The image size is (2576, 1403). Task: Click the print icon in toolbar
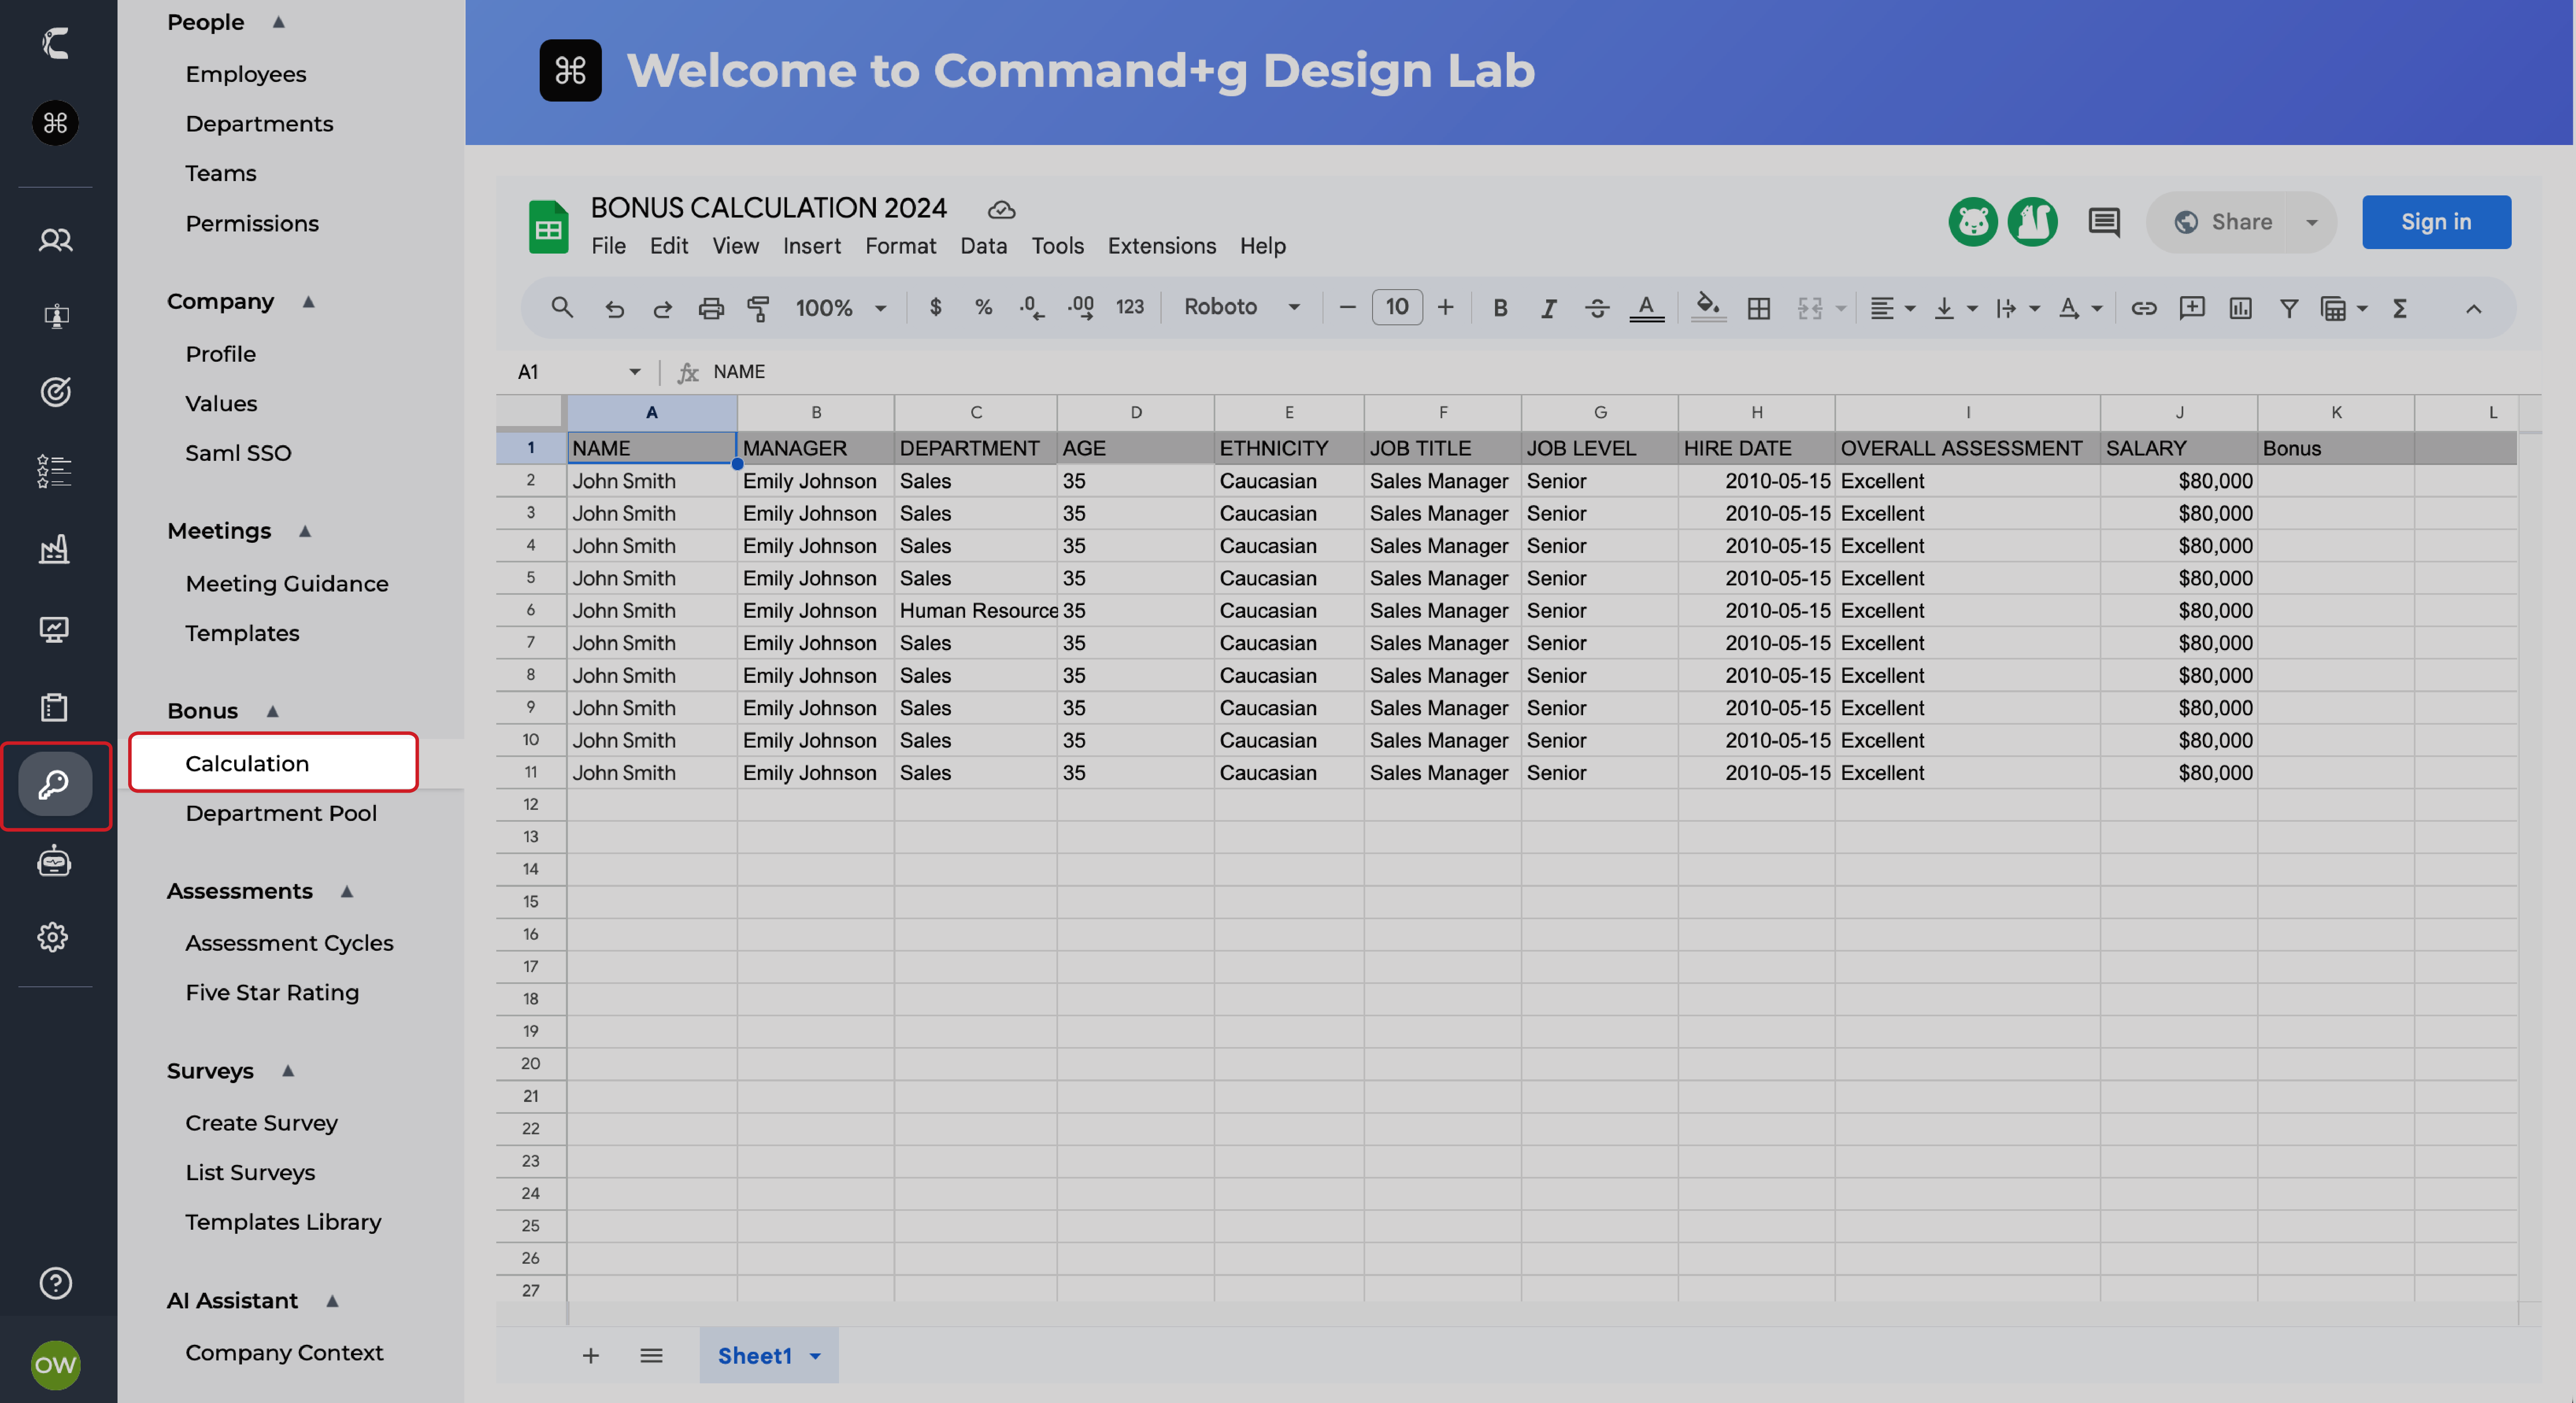coord(710,308)
